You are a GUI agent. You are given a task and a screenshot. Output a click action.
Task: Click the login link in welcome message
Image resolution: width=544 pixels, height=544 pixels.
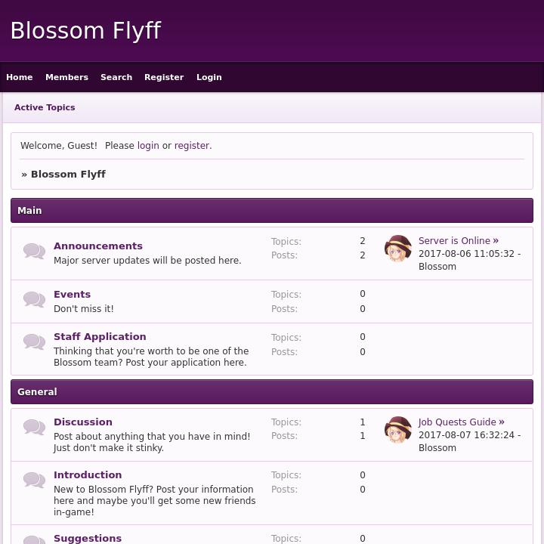coord(148,146)
